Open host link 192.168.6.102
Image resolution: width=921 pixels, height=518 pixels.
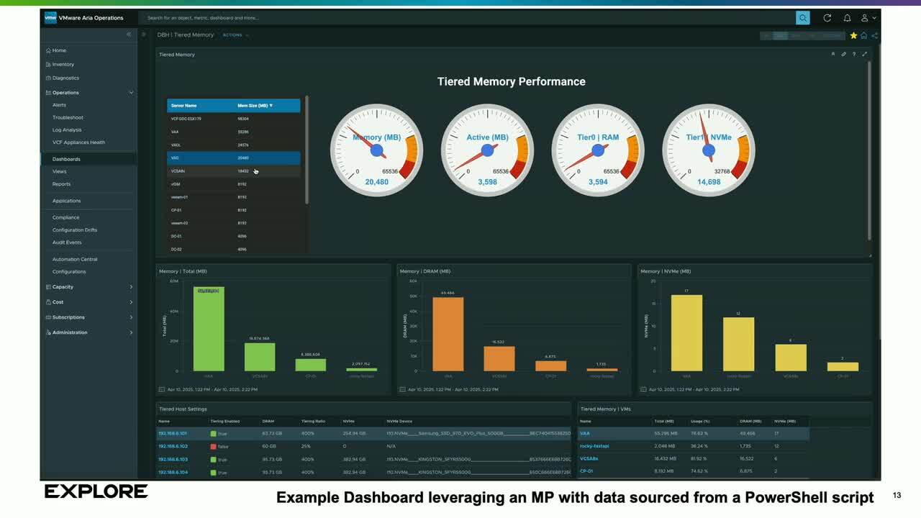click(173, 446)
